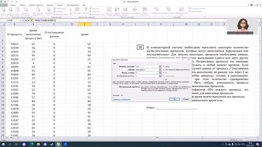This screenshot has height=147, width=262.
Task: Click the Save icon in quick access toolbar
Action: pos(5,2)
